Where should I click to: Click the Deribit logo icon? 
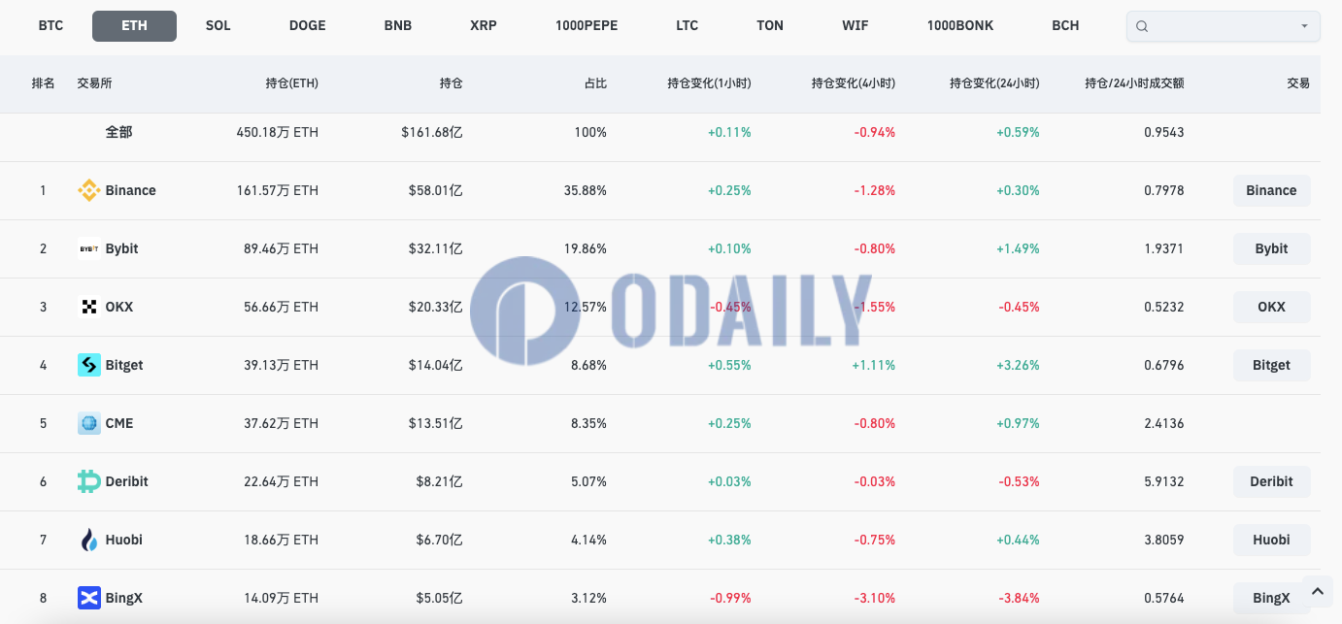pos(88,481)
